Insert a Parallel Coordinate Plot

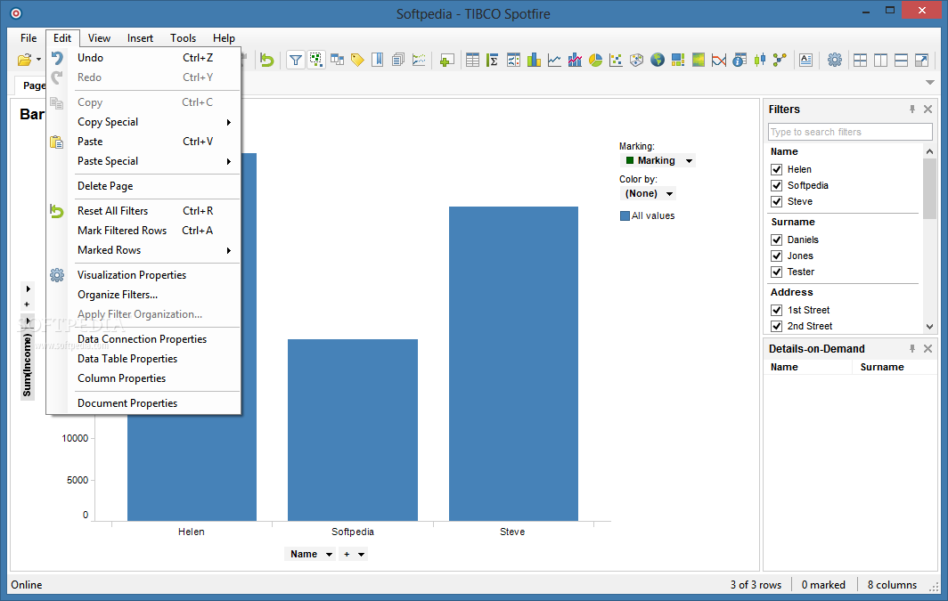pos(718,60)
